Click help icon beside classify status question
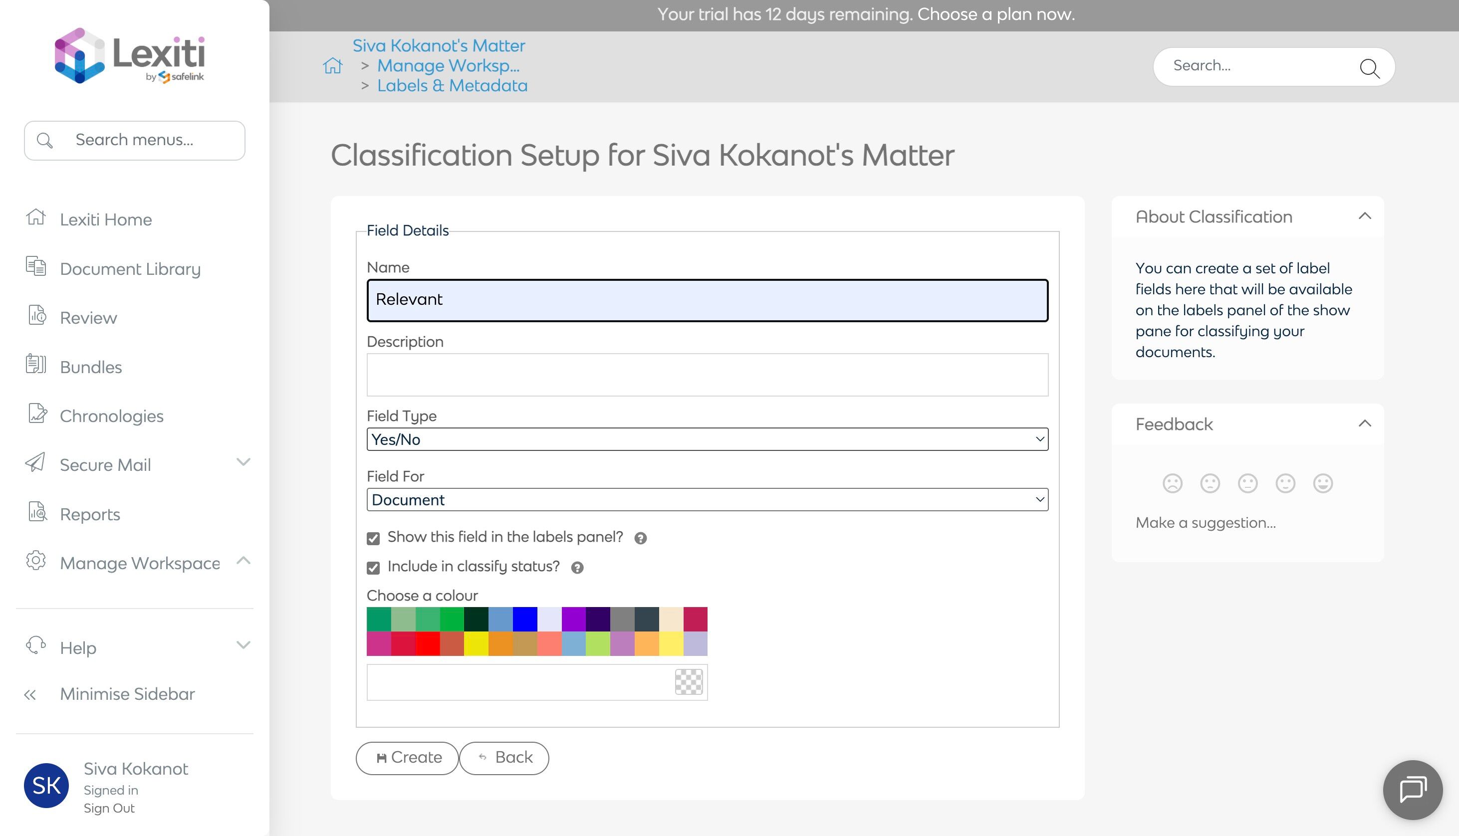The height and width of the screenshot is (836, 1459). (577, 568)
